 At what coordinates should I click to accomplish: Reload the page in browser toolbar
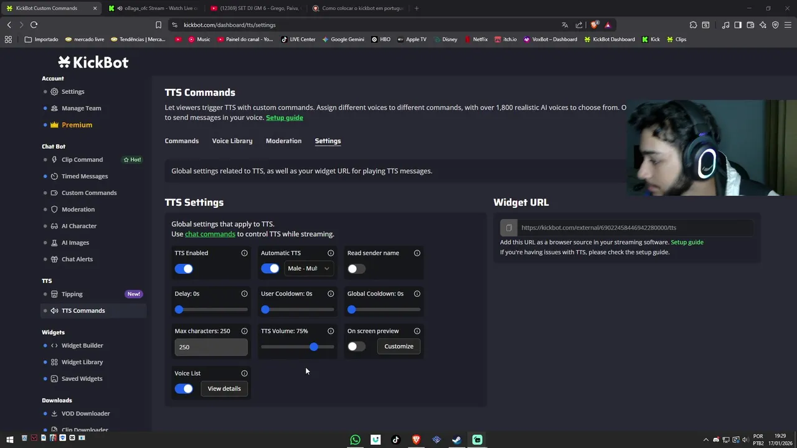[x=34, y=25]
